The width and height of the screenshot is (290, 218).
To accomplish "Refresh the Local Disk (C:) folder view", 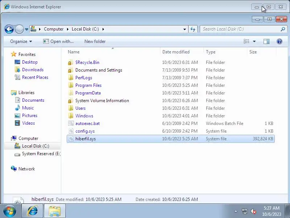I will click(x=193, y=29).
